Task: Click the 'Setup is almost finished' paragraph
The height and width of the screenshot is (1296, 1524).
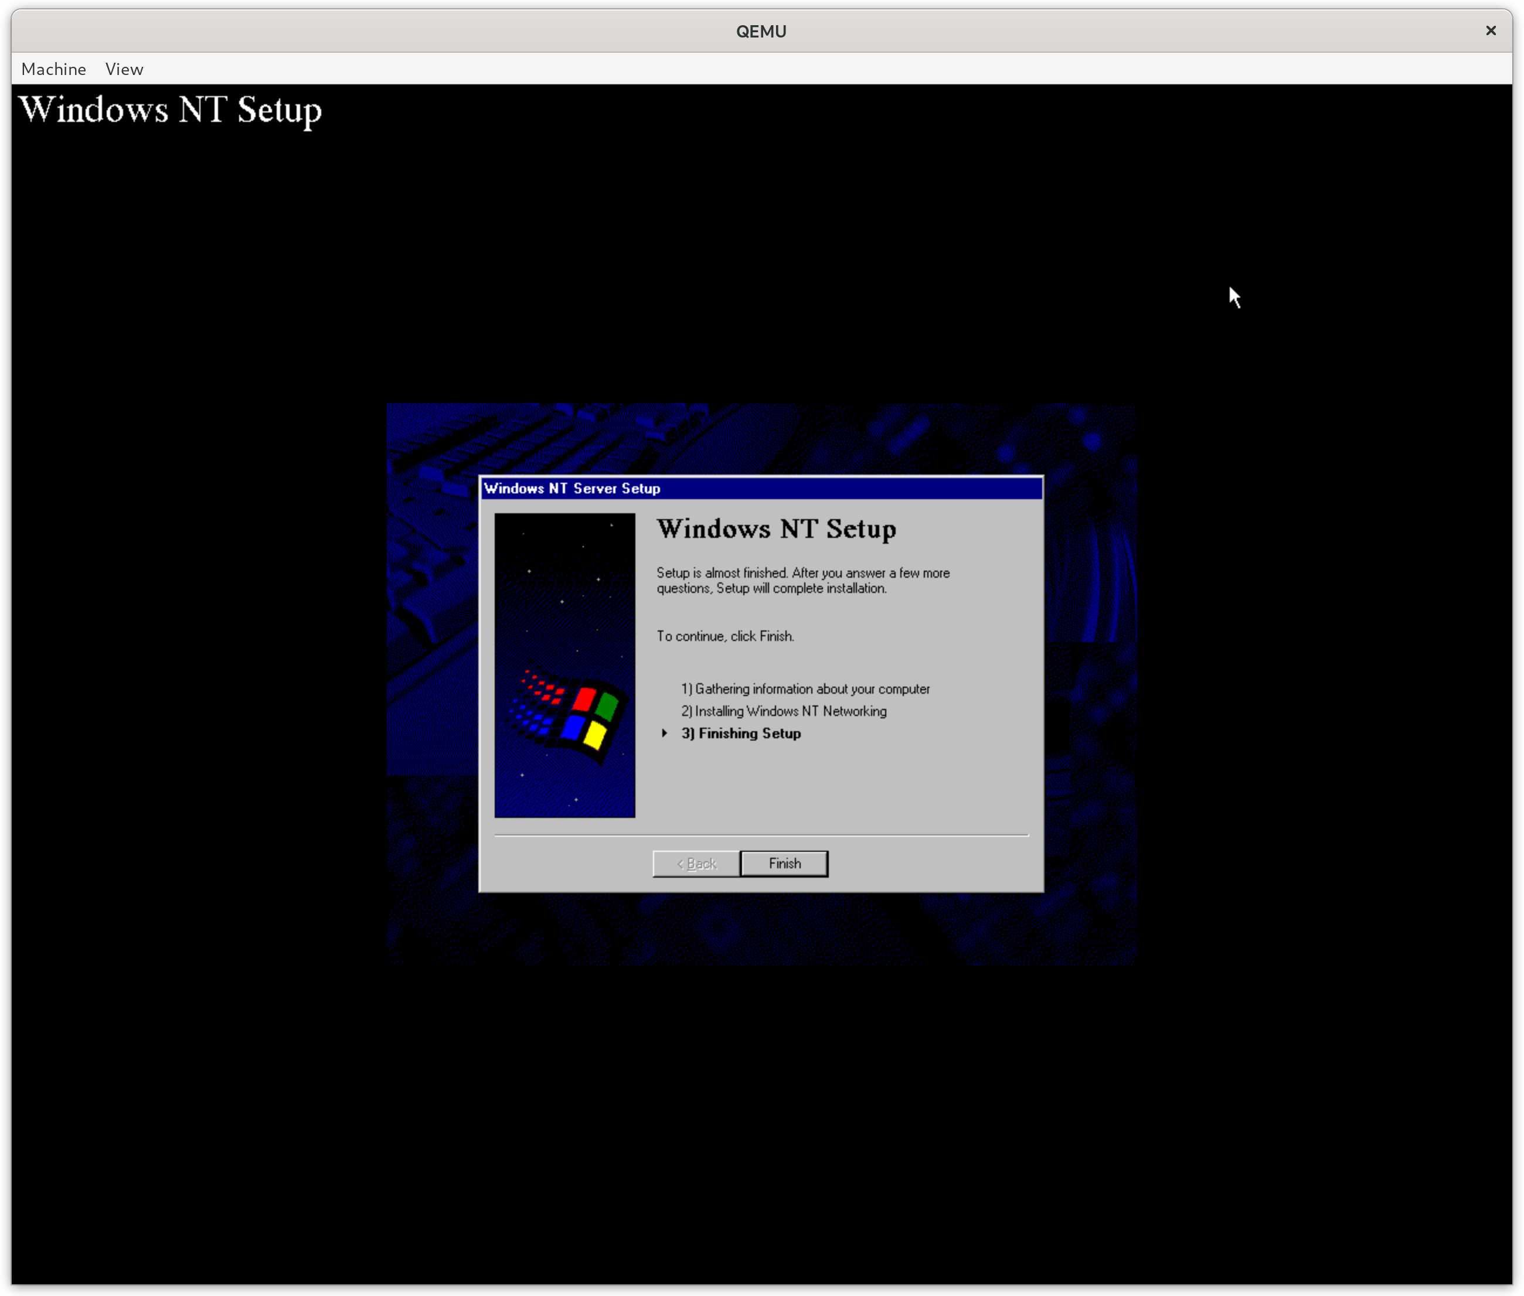Action: tap(802, 581)
